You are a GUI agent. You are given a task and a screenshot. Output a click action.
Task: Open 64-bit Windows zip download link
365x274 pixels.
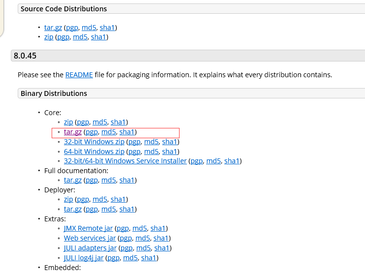coord(94,152)
